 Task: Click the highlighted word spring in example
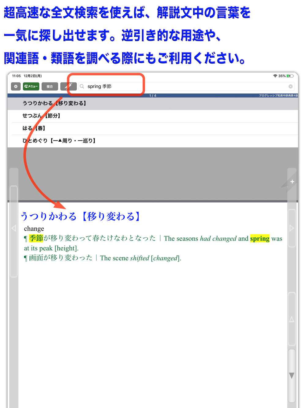[260, 239]
